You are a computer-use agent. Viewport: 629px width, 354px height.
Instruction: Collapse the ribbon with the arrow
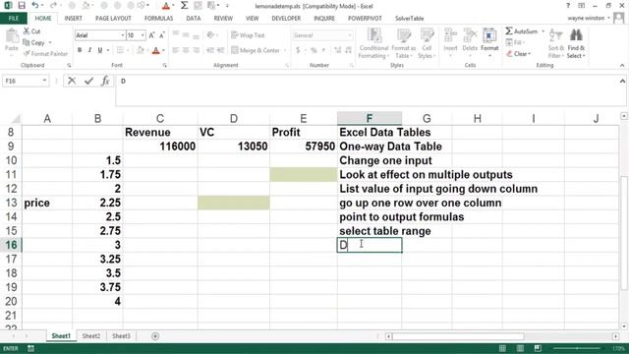(x=622, y=66)
